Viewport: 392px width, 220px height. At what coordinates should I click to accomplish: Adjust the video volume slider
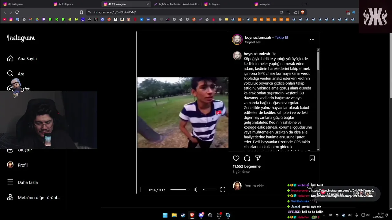(x=209, y=190)
